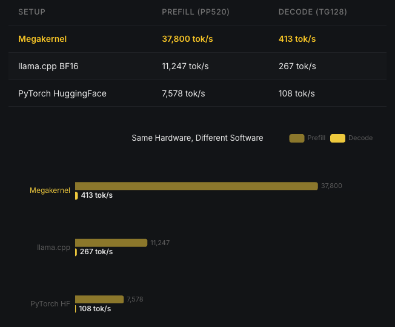This screenshot has width=395, height=327.
Task: Click the Megakernel chart axis label
Action: pos(50,190)
